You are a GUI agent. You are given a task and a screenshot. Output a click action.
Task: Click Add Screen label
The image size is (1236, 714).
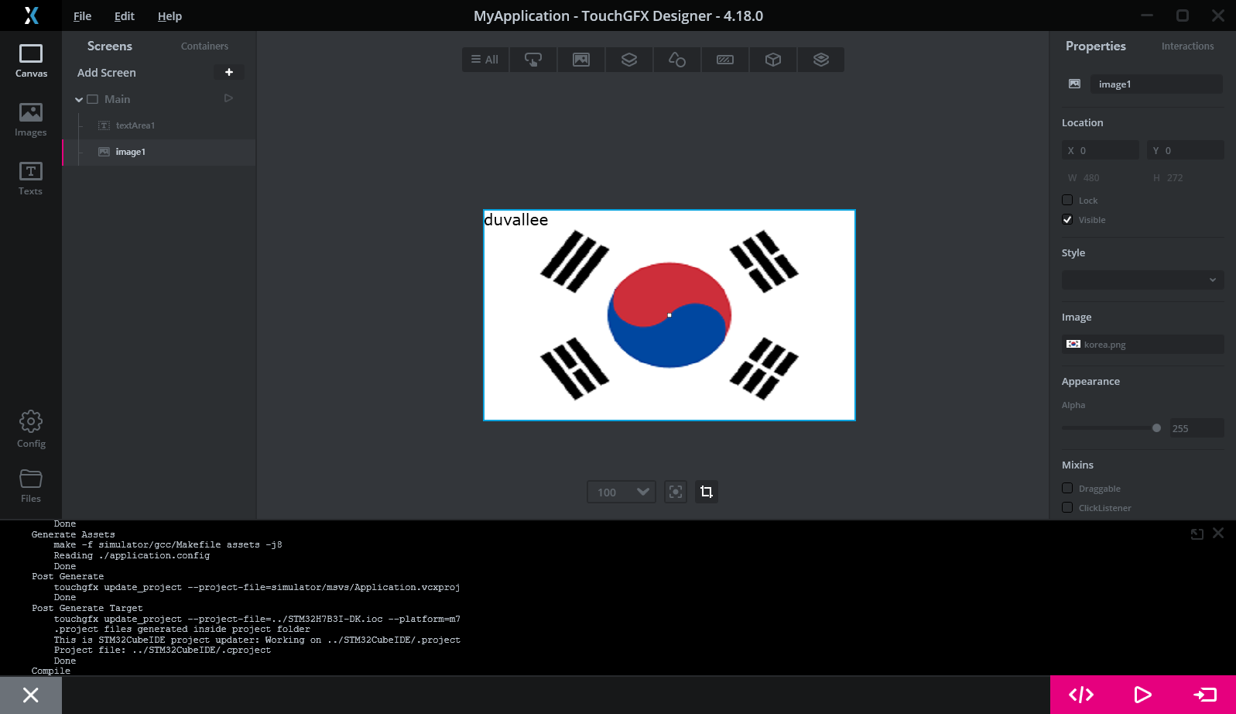tap(107, 72)
